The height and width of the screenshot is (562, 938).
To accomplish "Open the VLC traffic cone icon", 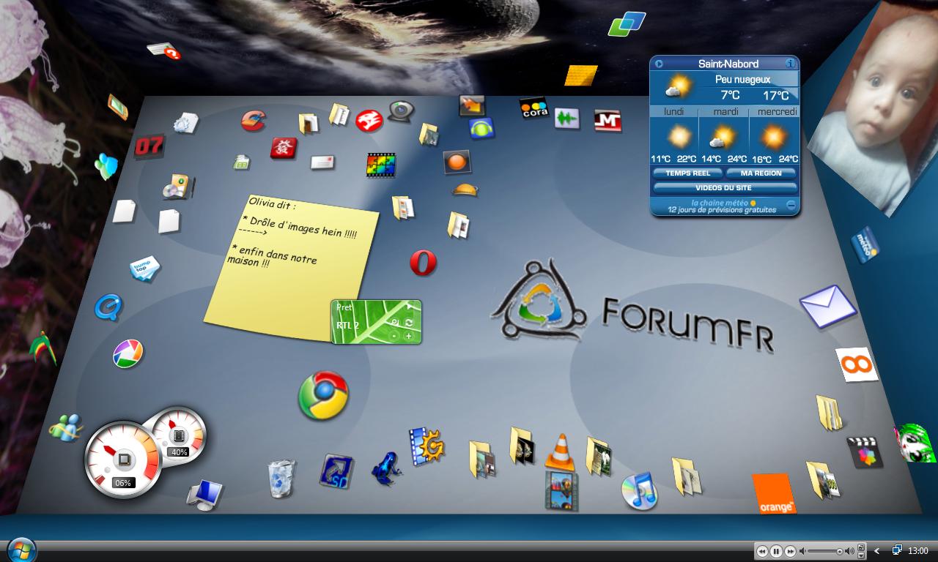I will point(560,452).
